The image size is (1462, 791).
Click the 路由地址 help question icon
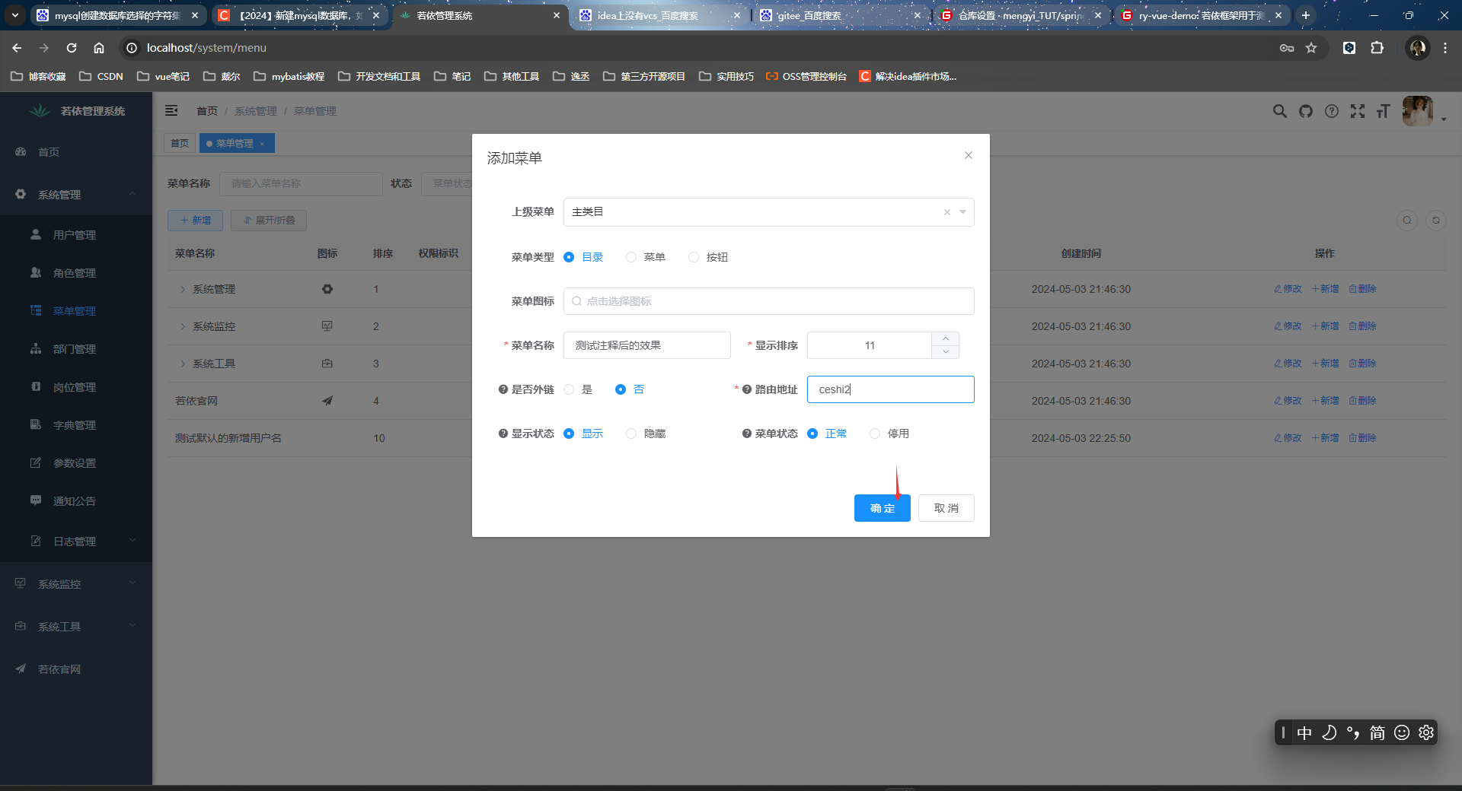click(747, 389)
